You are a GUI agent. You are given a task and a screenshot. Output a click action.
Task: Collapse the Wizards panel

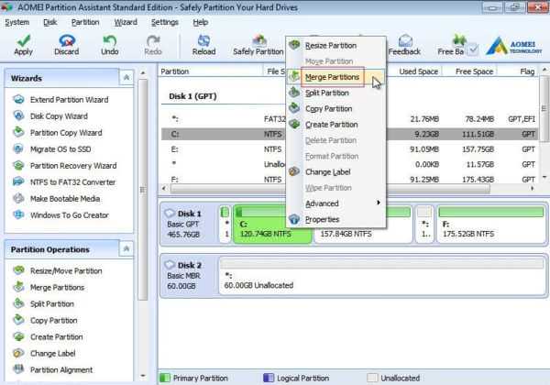tap(126, 78)
